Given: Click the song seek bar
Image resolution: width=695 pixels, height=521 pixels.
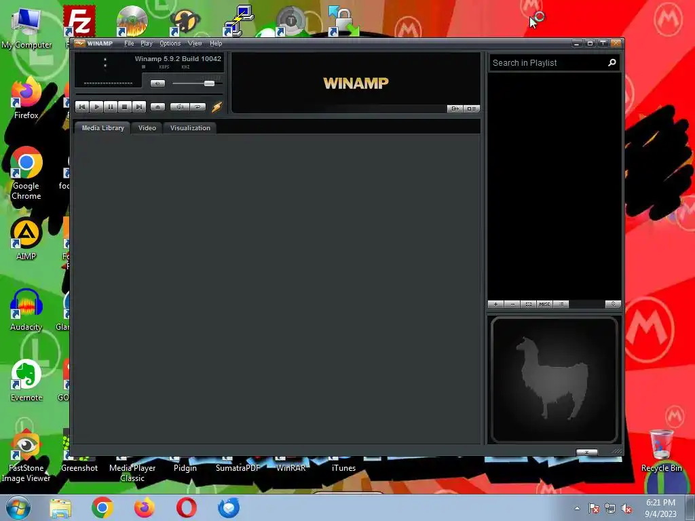Looking at the screenshot, I should tap(149, 94).
